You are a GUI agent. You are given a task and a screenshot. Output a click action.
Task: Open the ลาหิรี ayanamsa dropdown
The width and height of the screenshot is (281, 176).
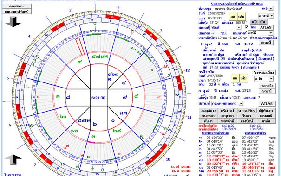coord(261,33)
